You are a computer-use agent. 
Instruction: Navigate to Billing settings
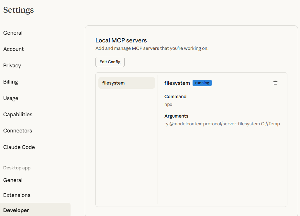point(11,82)
